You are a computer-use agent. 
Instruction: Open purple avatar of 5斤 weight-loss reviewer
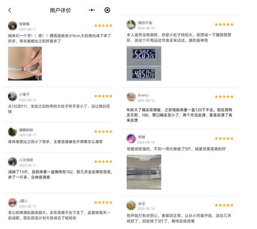click(x=131, y=138)
